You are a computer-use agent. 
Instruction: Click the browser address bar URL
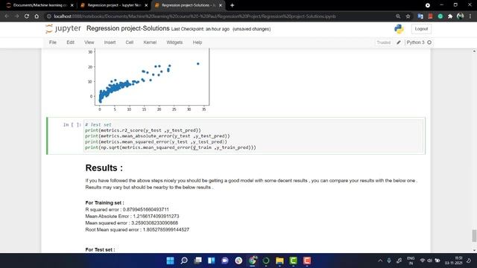(x=195, y=16)
